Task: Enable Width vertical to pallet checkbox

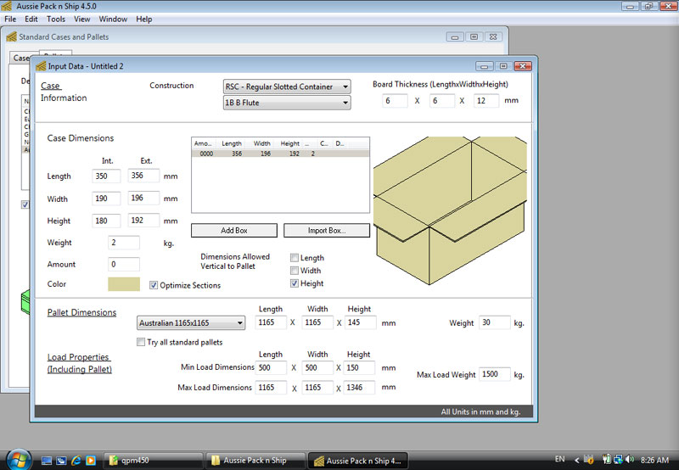Action: coord(294,271)
